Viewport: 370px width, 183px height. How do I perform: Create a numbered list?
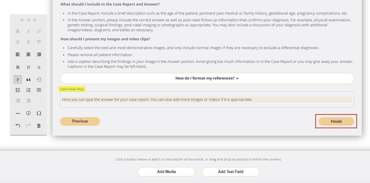pyautogui.click(x=28, y=90)
